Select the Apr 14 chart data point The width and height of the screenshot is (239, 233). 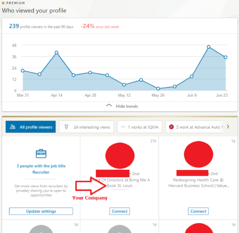(x=56, y=52)
